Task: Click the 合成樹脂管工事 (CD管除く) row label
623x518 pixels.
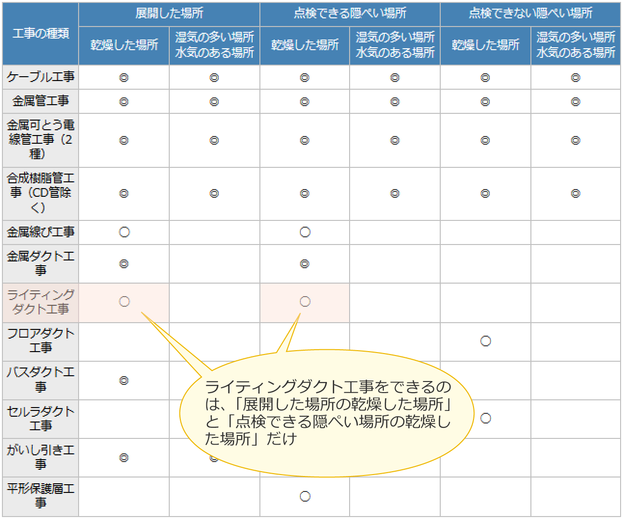Action: (41, 193)
